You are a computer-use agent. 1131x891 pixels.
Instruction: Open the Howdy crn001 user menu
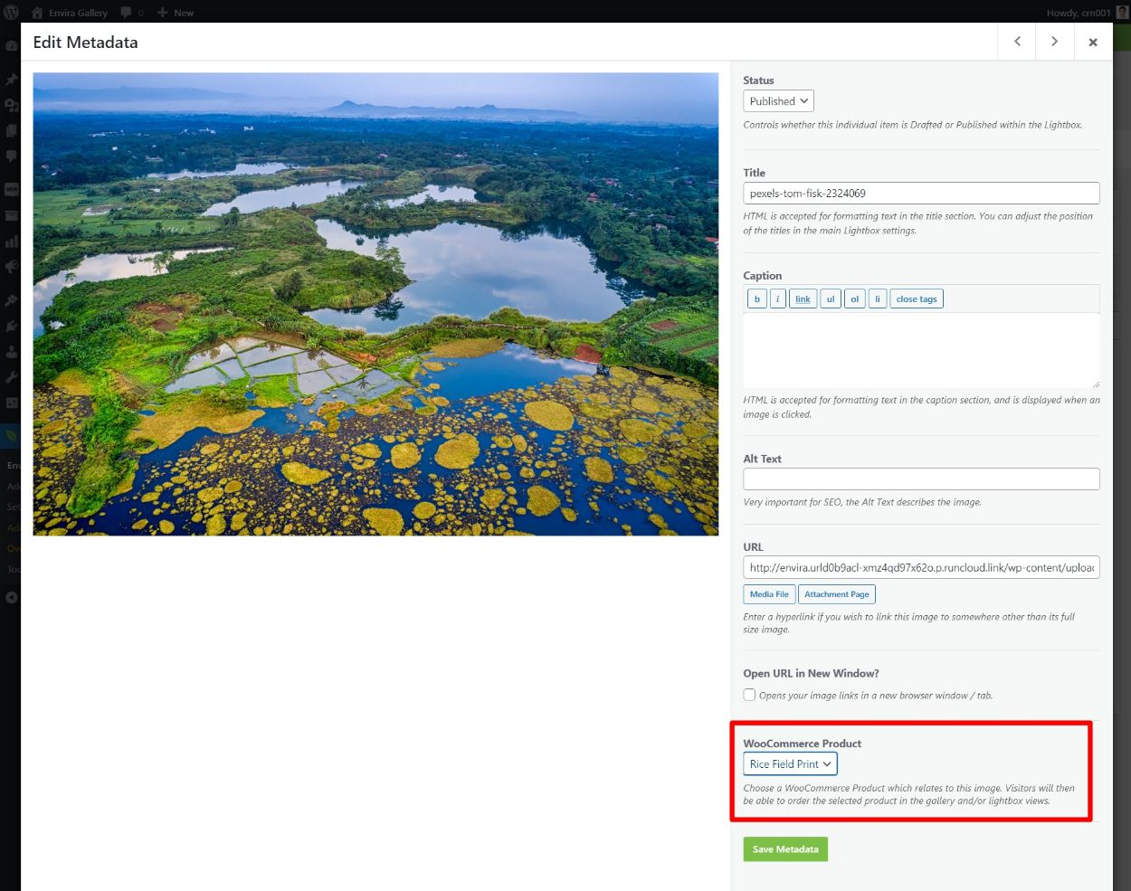point(1079,13)
